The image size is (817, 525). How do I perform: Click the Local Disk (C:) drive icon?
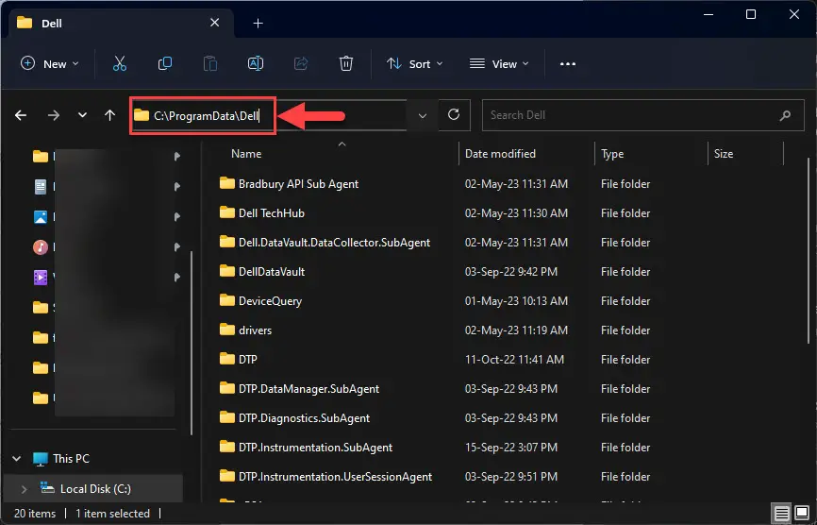point(47,488)
